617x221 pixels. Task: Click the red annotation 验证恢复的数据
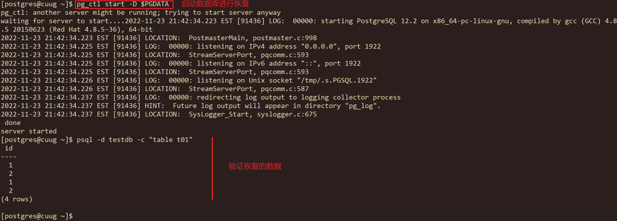click(255, 166)
